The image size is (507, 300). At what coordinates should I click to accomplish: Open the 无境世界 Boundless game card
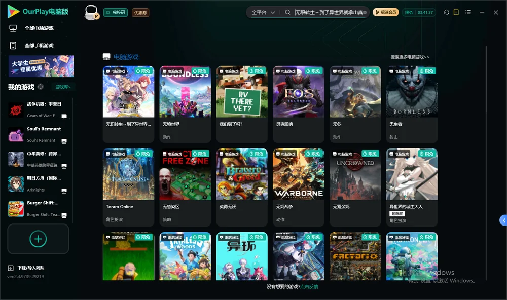click(x=185, y=104)
